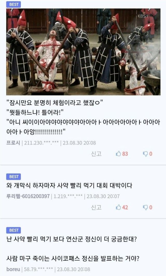Click the 83 like count number
Image resolution: width=166 pixels, height=276 pixels.
pyautogui.click(x=125, y=154)
